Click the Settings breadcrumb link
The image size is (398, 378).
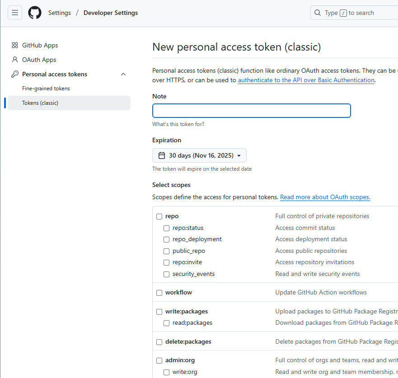pyautogui.click(x=60, y=13)
